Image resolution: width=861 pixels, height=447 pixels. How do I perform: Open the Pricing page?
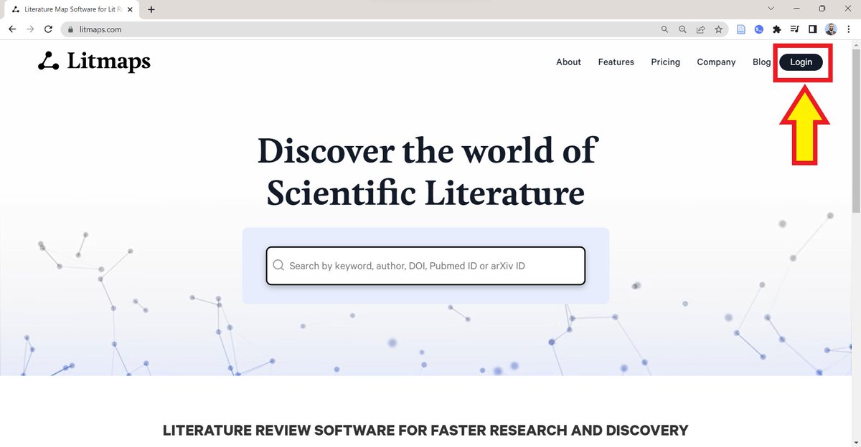pos(665,62)
